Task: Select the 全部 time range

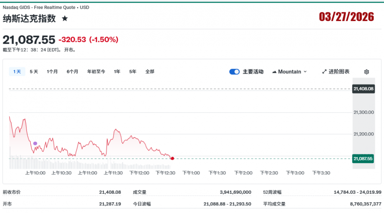Action: pyautogui.click(x=150, y=71)
